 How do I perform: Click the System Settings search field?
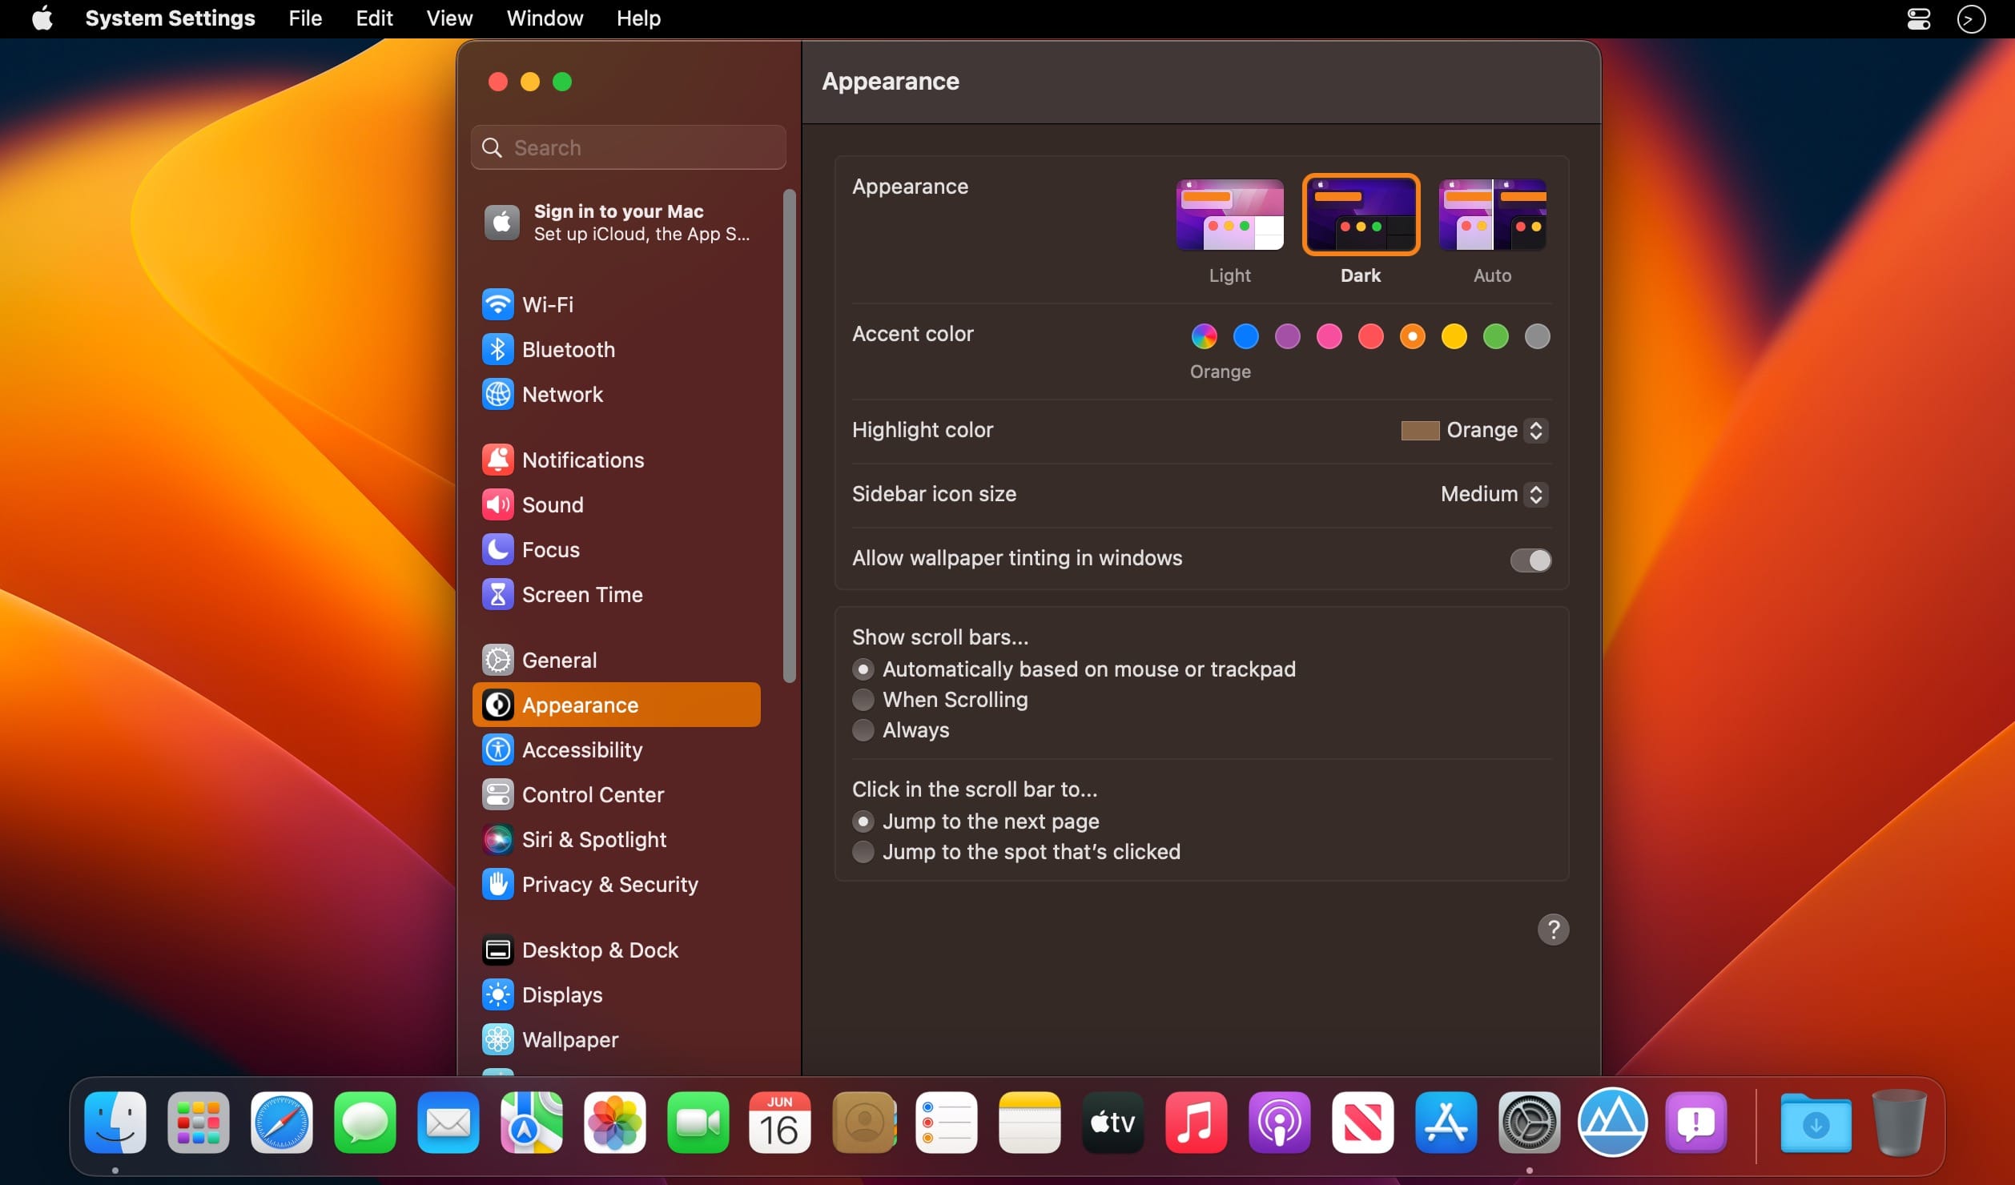click(629, 147)
